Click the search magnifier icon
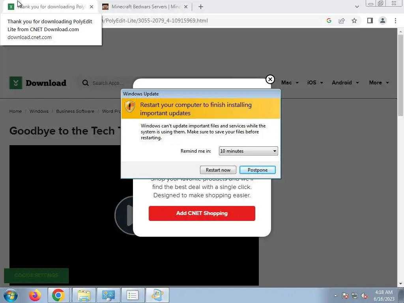 (85, 83)
